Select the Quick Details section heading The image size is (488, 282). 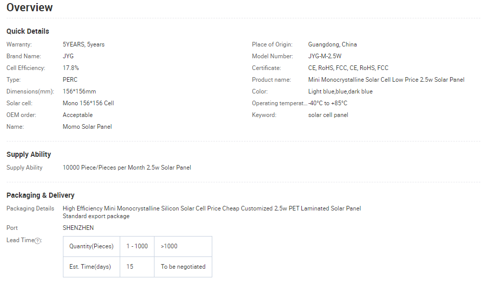point(28,31)
